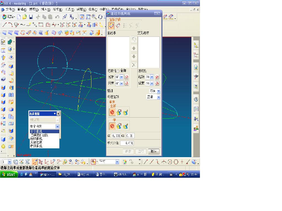282x211 pixels.
Task: Select the cross manual rebuild option
Action: click(119, 126)
